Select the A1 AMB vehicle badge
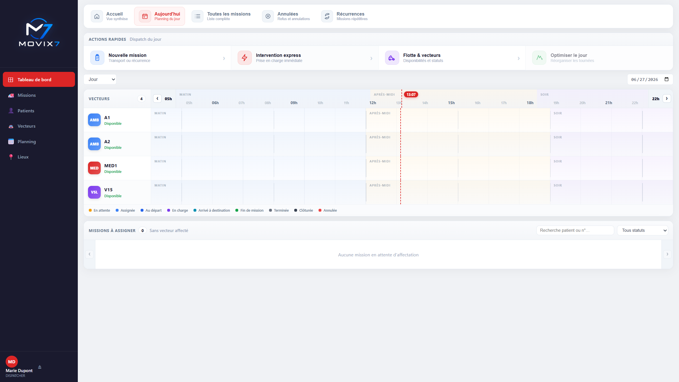 click(94, 120)
